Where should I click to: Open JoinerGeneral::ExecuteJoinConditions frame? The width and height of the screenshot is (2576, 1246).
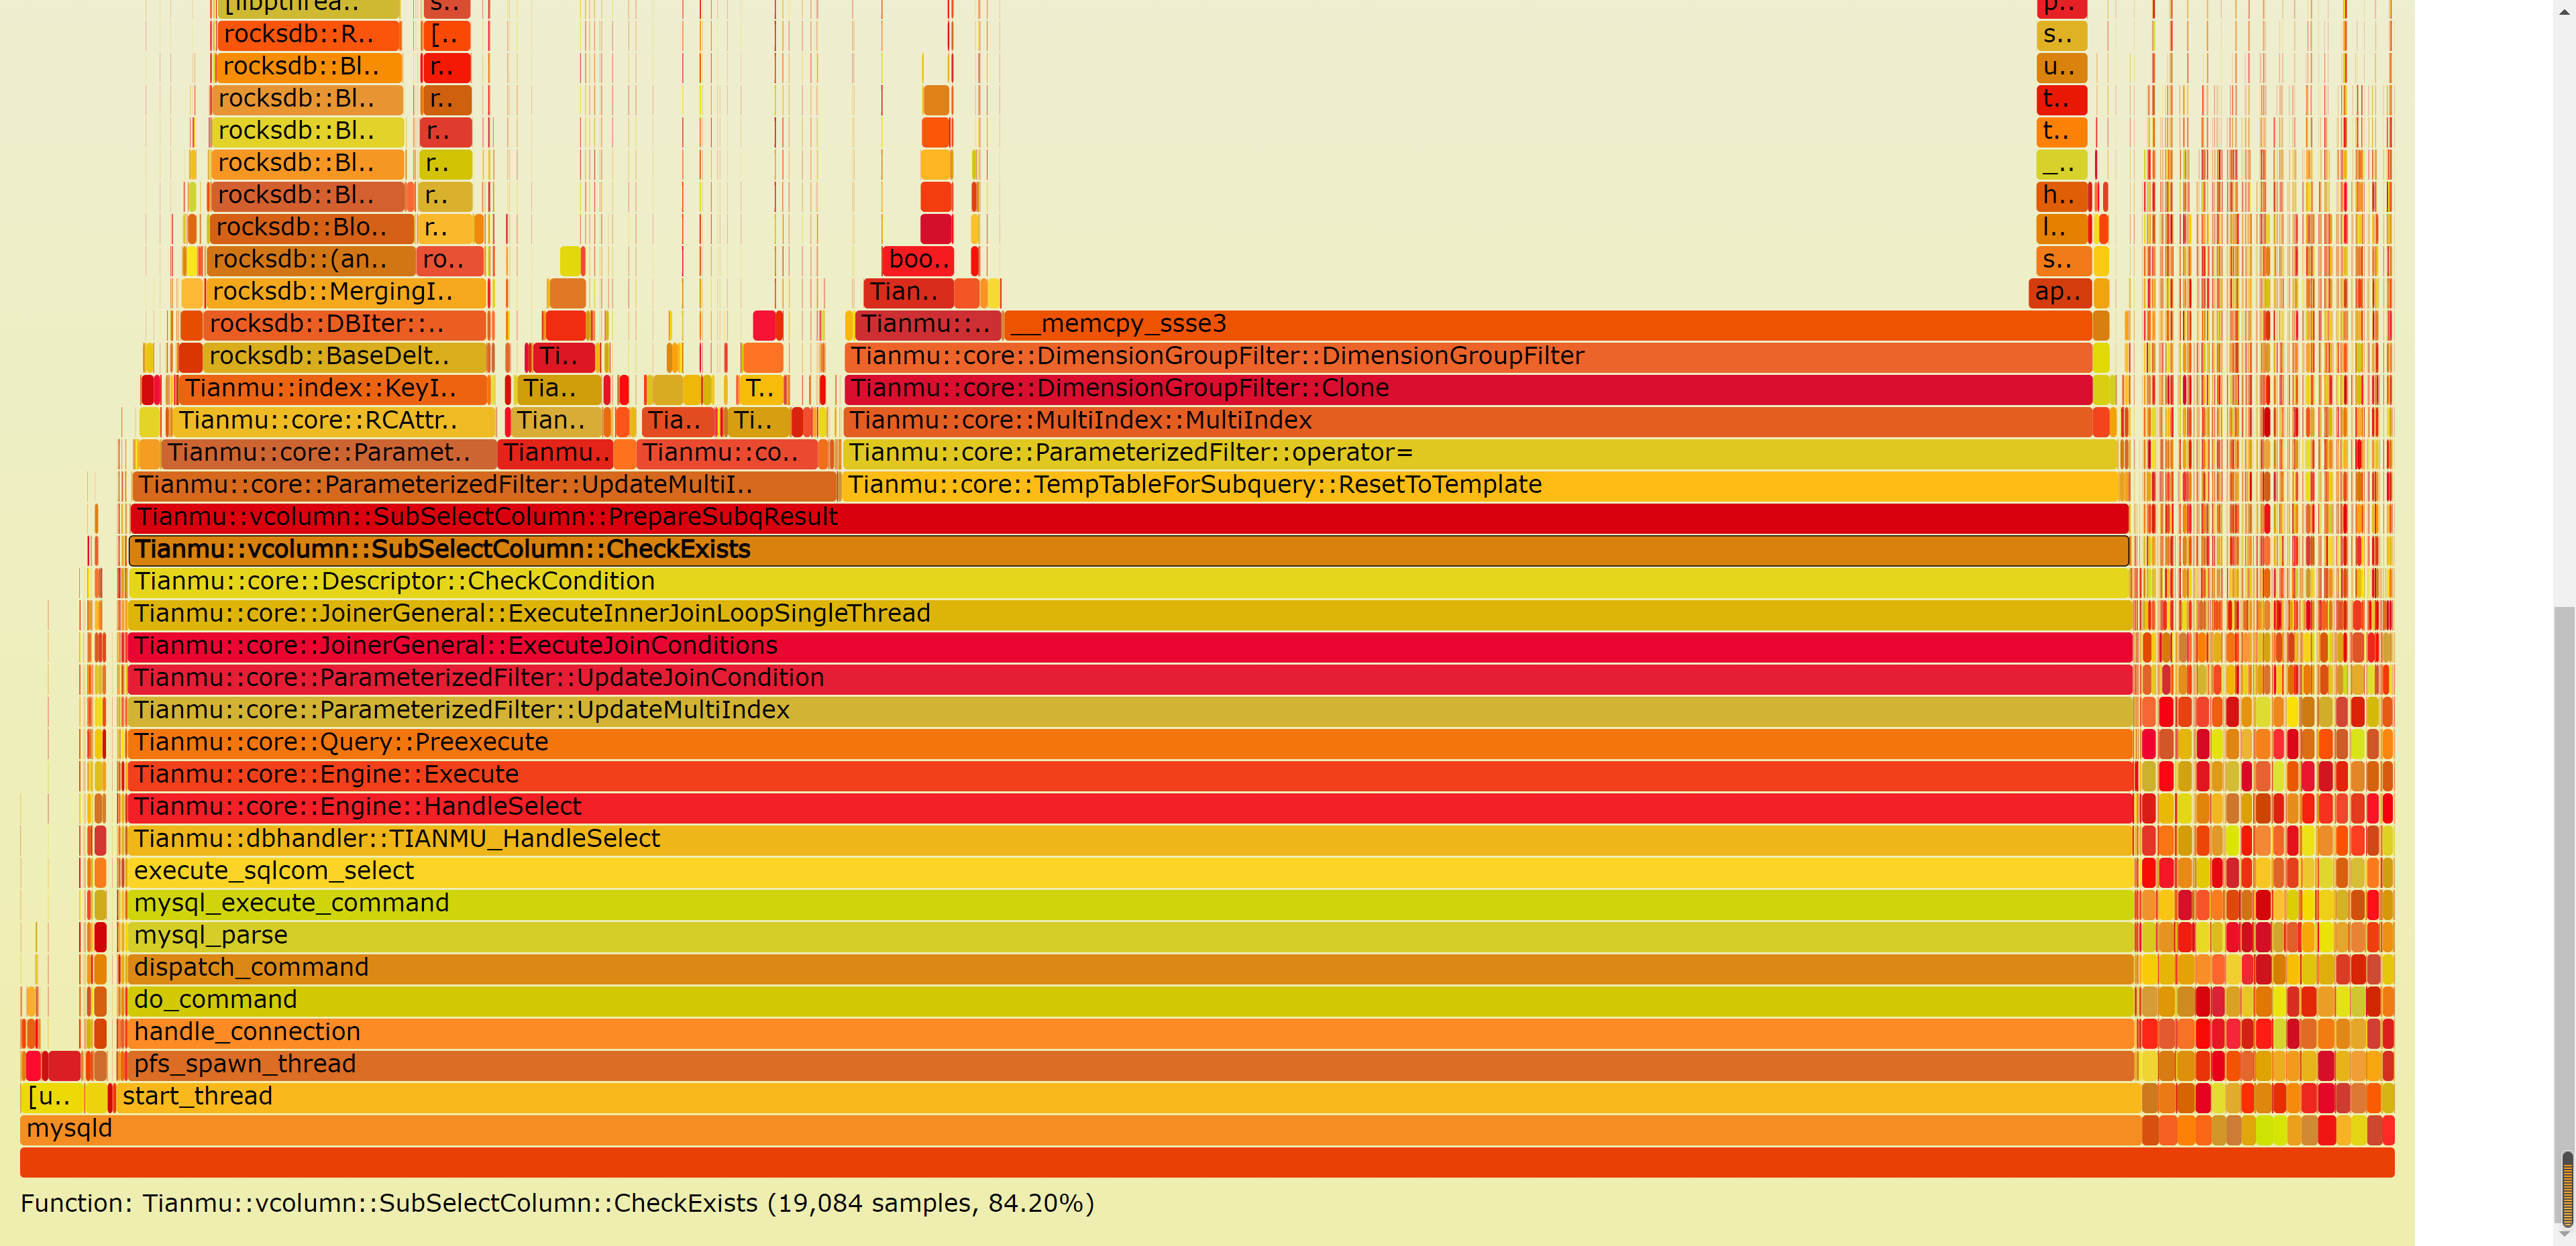pyautogui.click(x=1131, y=646)
